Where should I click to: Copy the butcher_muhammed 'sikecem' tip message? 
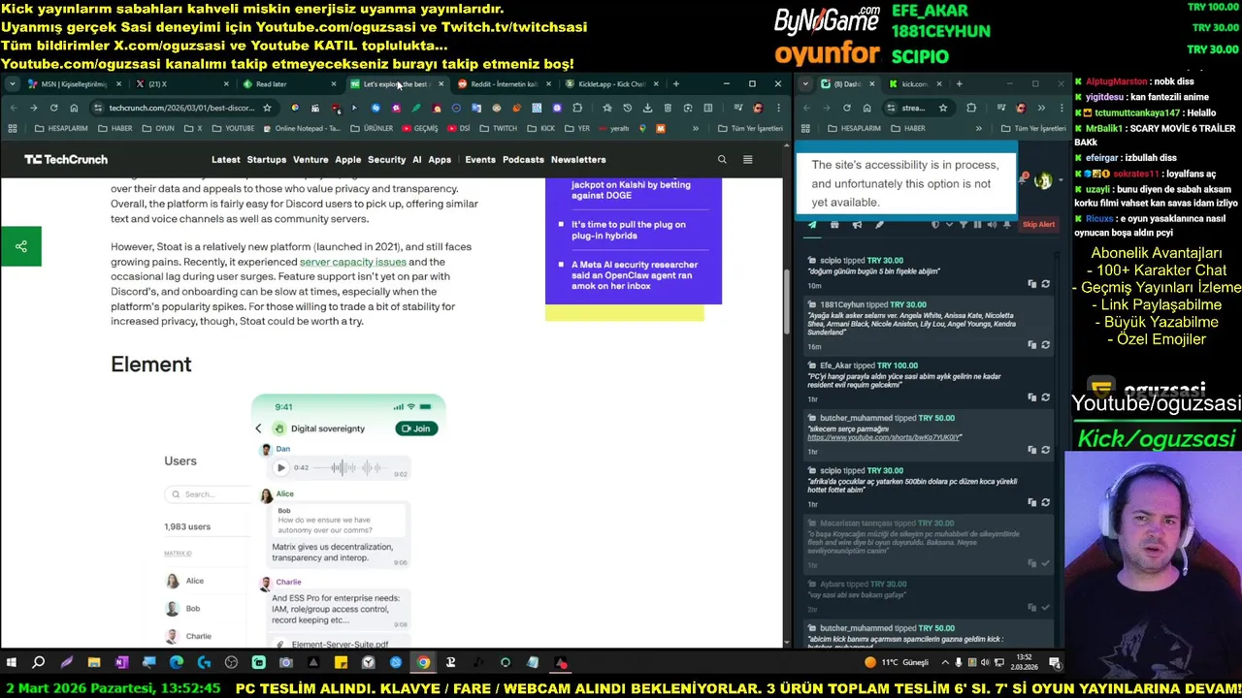(x=1031, y=450)
